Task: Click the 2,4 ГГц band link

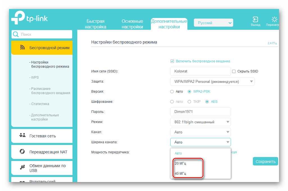Action: click(272, 43)
